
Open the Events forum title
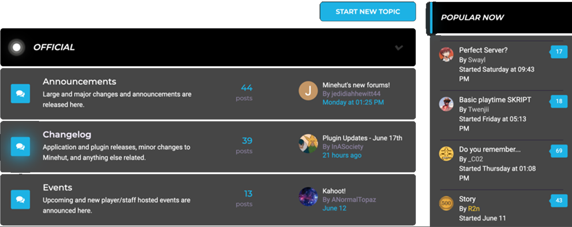click(58, 188)
